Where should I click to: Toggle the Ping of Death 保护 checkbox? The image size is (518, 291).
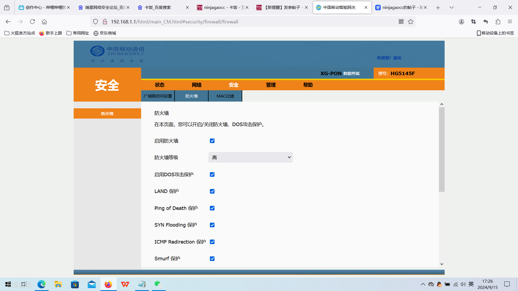click(x=212, y=208)
